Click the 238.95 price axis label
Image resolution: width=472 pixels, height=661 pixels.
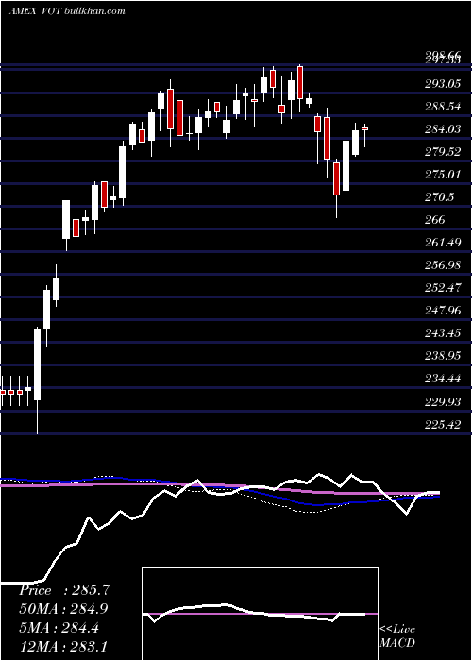click(x=443, y=357)
